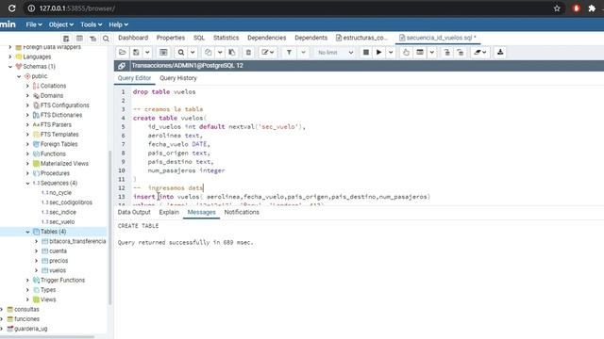Collapse the Sequences (4) node
Screen dimensions: 604x339
click(27, 183)
